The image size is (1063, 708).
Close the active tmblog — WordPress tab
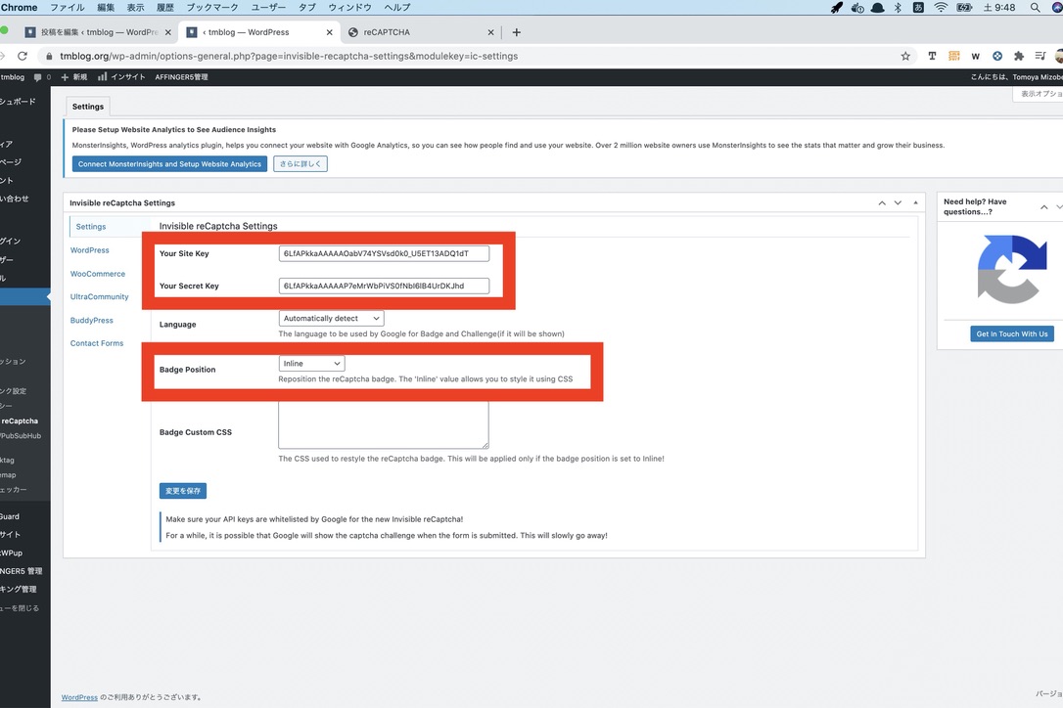point(330,32)
